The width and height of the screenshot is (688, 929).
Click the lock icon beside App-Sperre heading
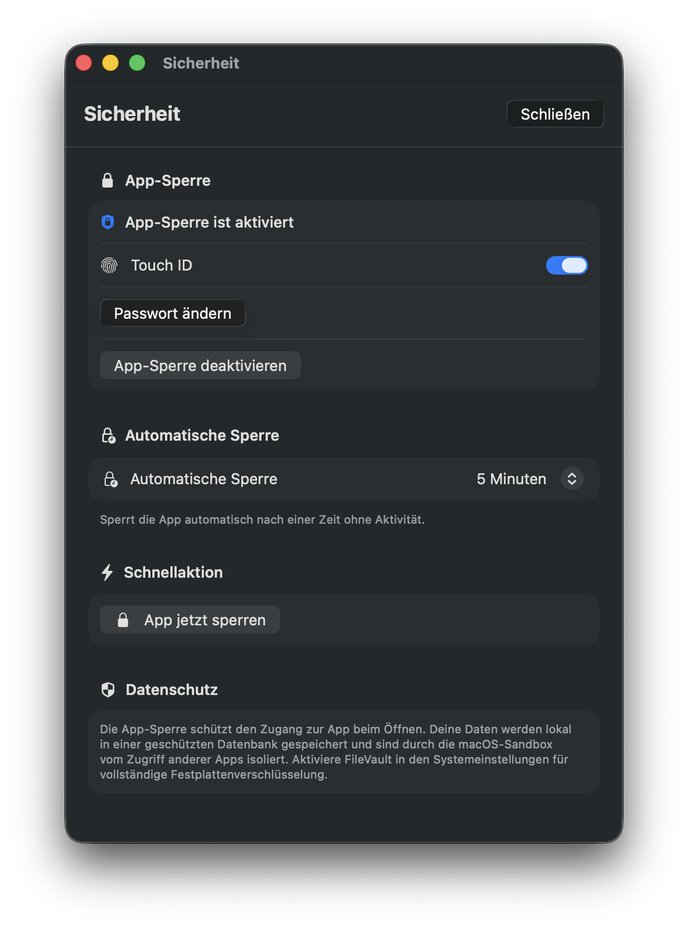point(107,180)
